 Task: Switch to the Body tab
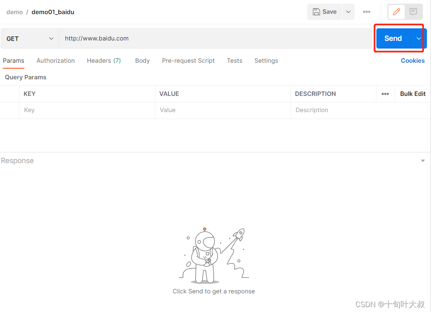142,61
